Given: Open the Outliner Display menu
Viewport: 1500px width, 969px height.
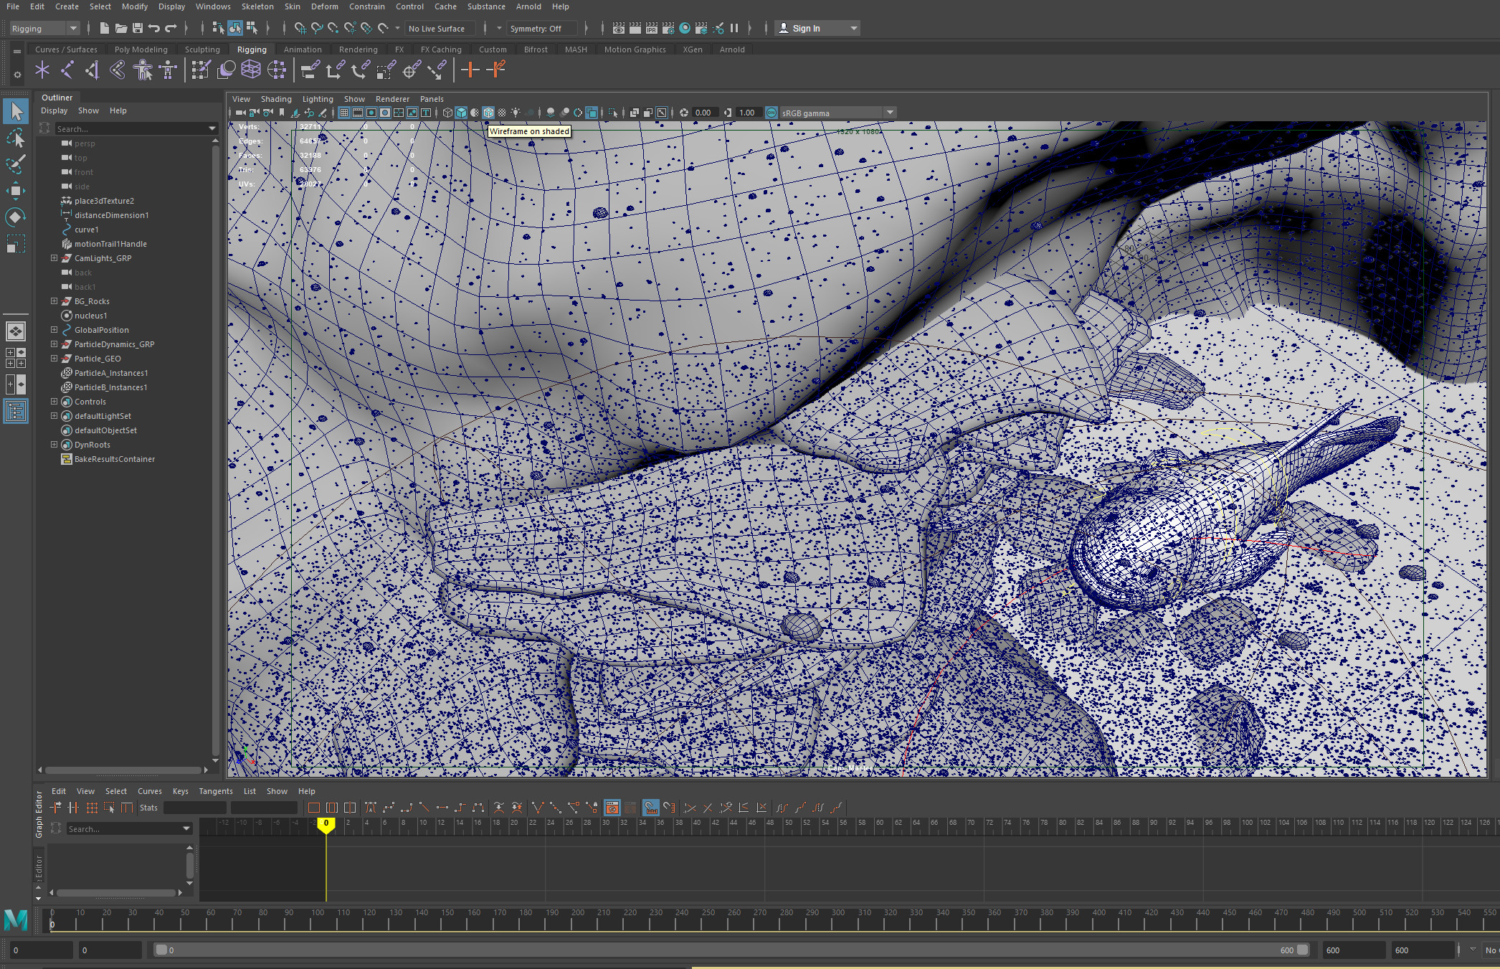Looking at the screenshot, I should pyautogui.click(x=54, y=110).
